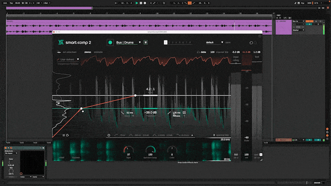Toggle auto release A button
This screenshot has height=186, width=331.
click(184, 112)
